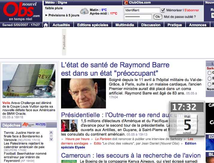Toggle the Mémoriser checkbox
The image size is (214, 163).
[x=163, y=10]
